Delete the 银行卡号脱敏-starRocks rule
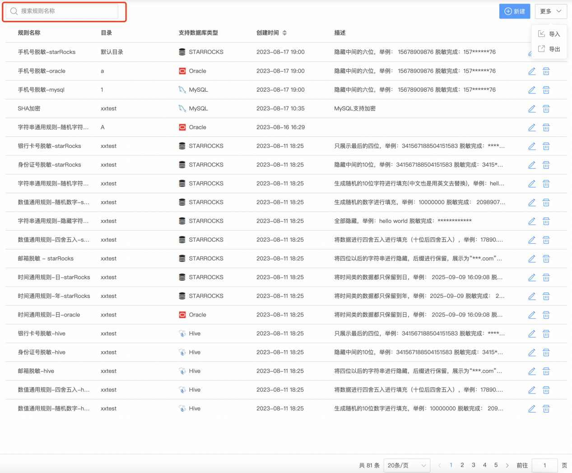Image resolution: width=572 pixels, height=473 pixels. (x=546, y=146)
